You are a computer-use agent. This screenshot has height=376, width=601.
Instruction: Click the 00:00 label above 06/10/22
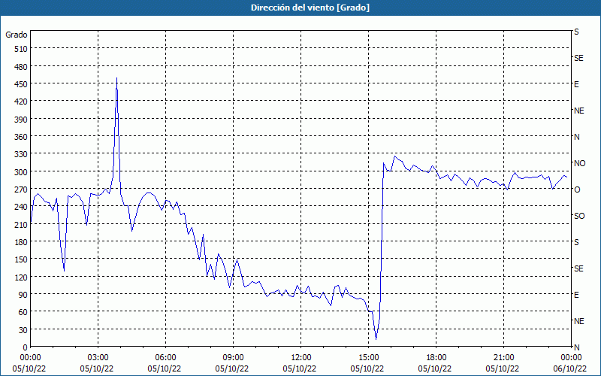tap(571, 358)
